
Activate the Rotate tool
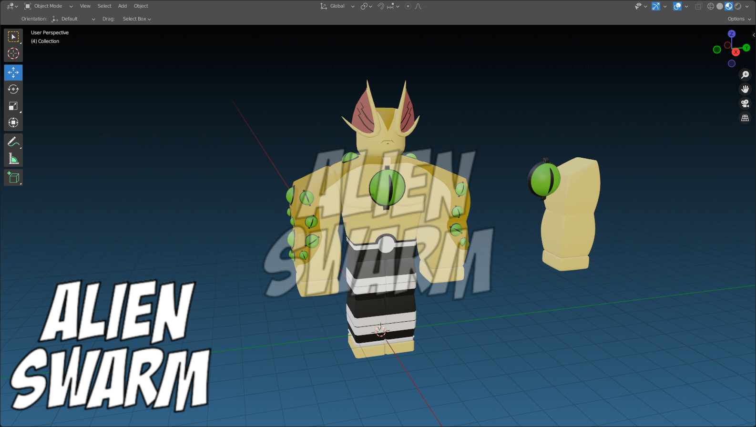point(13,89)
